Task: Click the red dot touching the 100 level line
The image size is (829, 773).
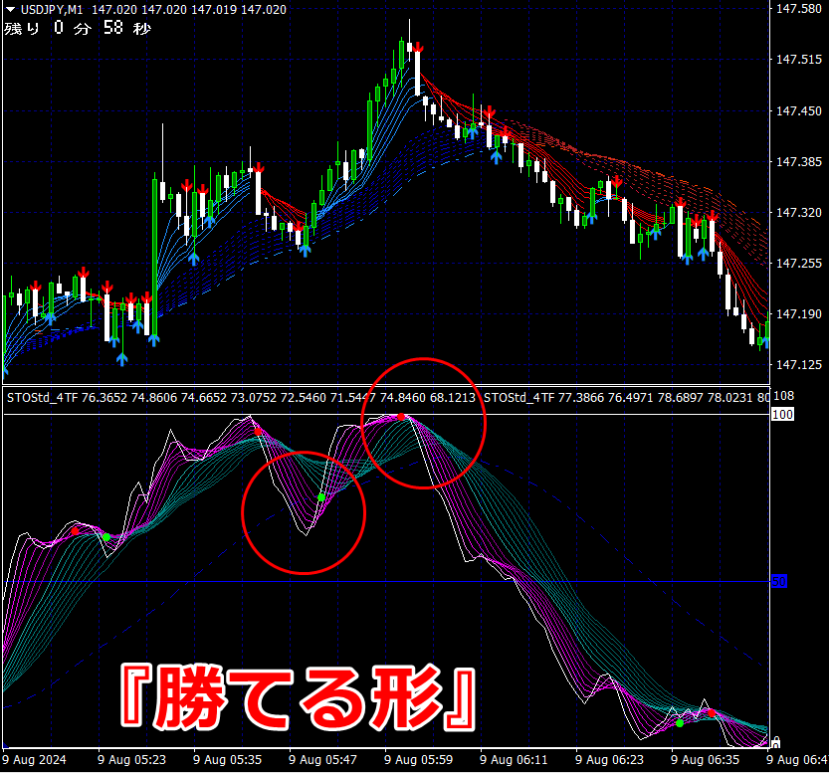Action: pyautogui.click(x=401, y=417)
